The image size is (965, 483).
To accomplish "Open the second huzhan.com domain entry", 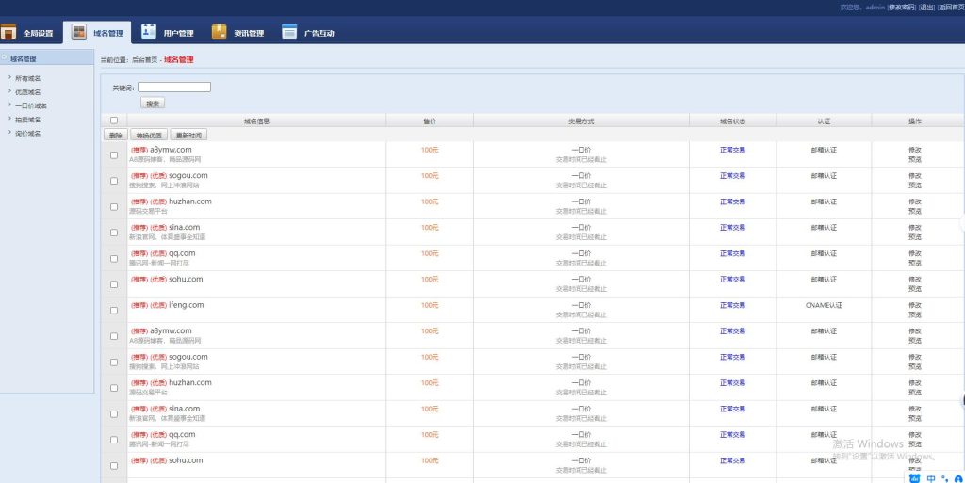I will [x=190, y=382].
